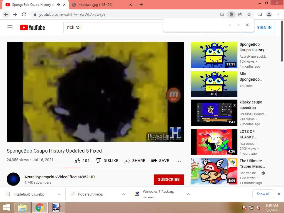Click title 'The Ultimate "Super Mario...'
284x213 pixels.
coord(252,164)
